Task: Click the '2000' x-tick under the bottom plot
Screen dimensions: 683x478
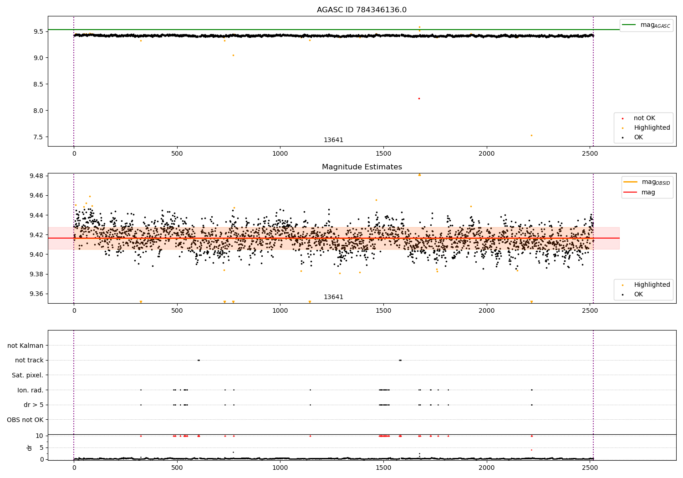Action: coord(487,468)
